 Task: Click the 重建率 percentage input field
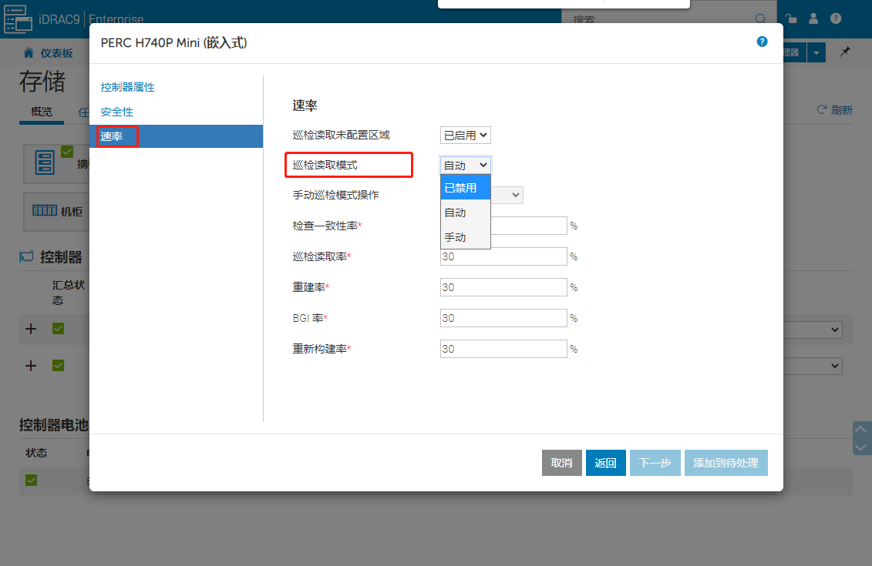pos(503,286)
